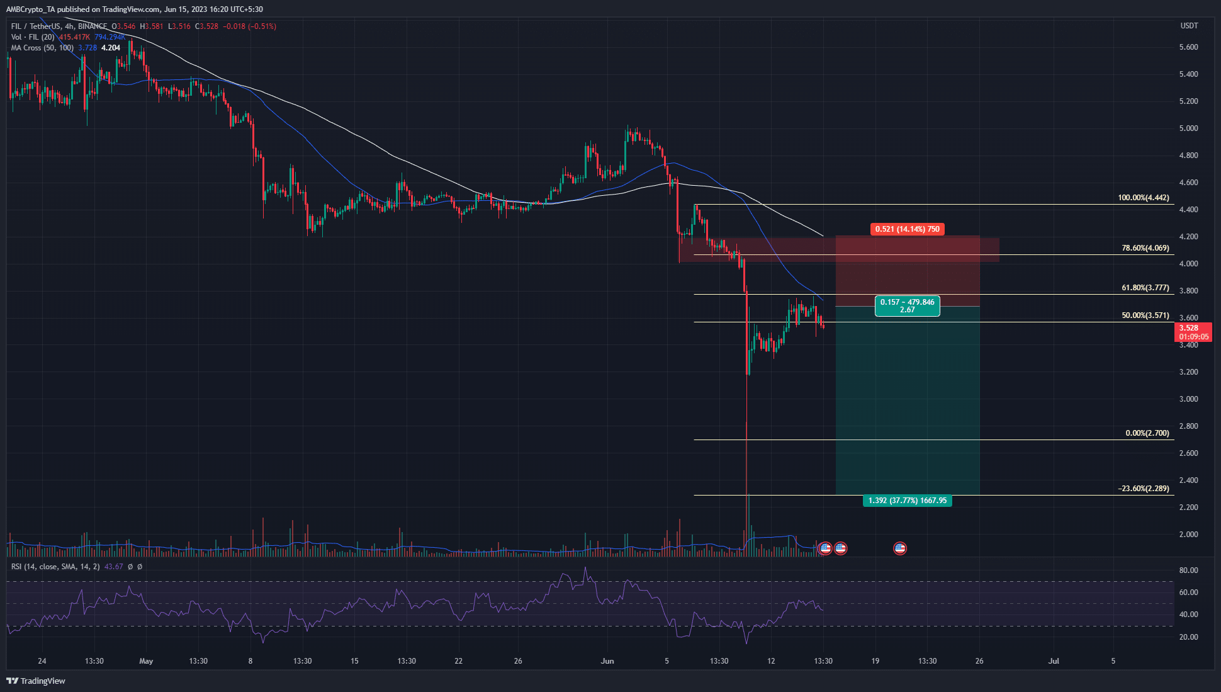Click the MA 100 value 4.204 in legend
Image resolution: width=1221 pixels, height=692 pixels.
tap(111, 48)
